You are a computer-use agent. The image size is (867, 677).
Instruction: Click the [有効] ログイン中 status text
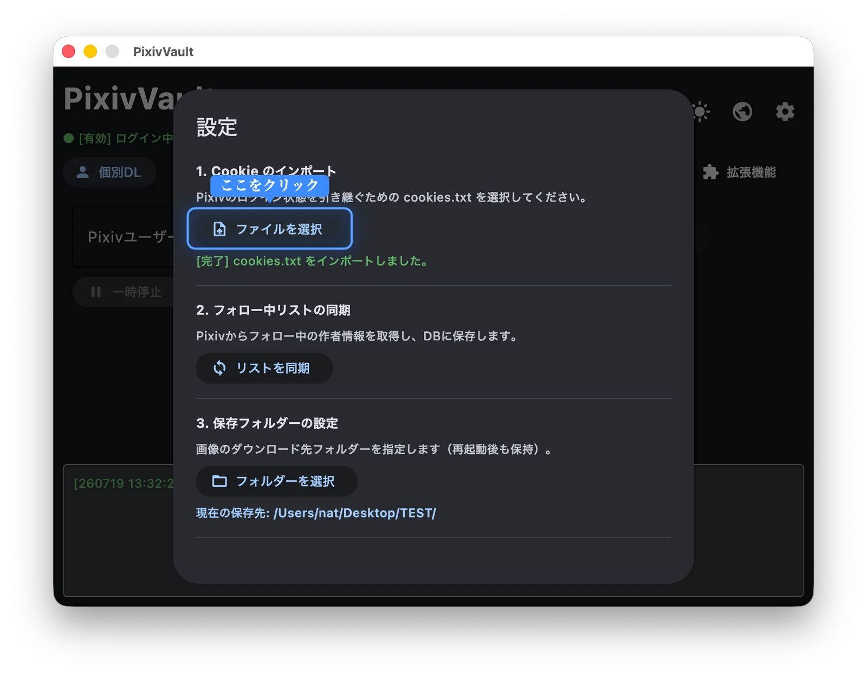click(126, 138)
